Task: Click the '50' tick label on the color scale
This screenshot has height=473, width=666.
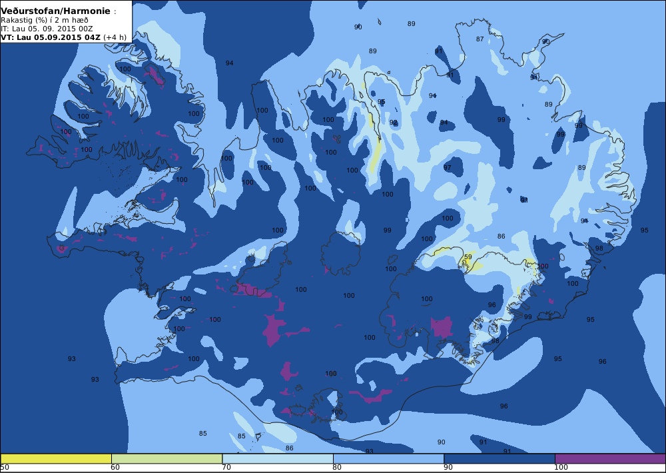Action: click(x=4, y=468)
